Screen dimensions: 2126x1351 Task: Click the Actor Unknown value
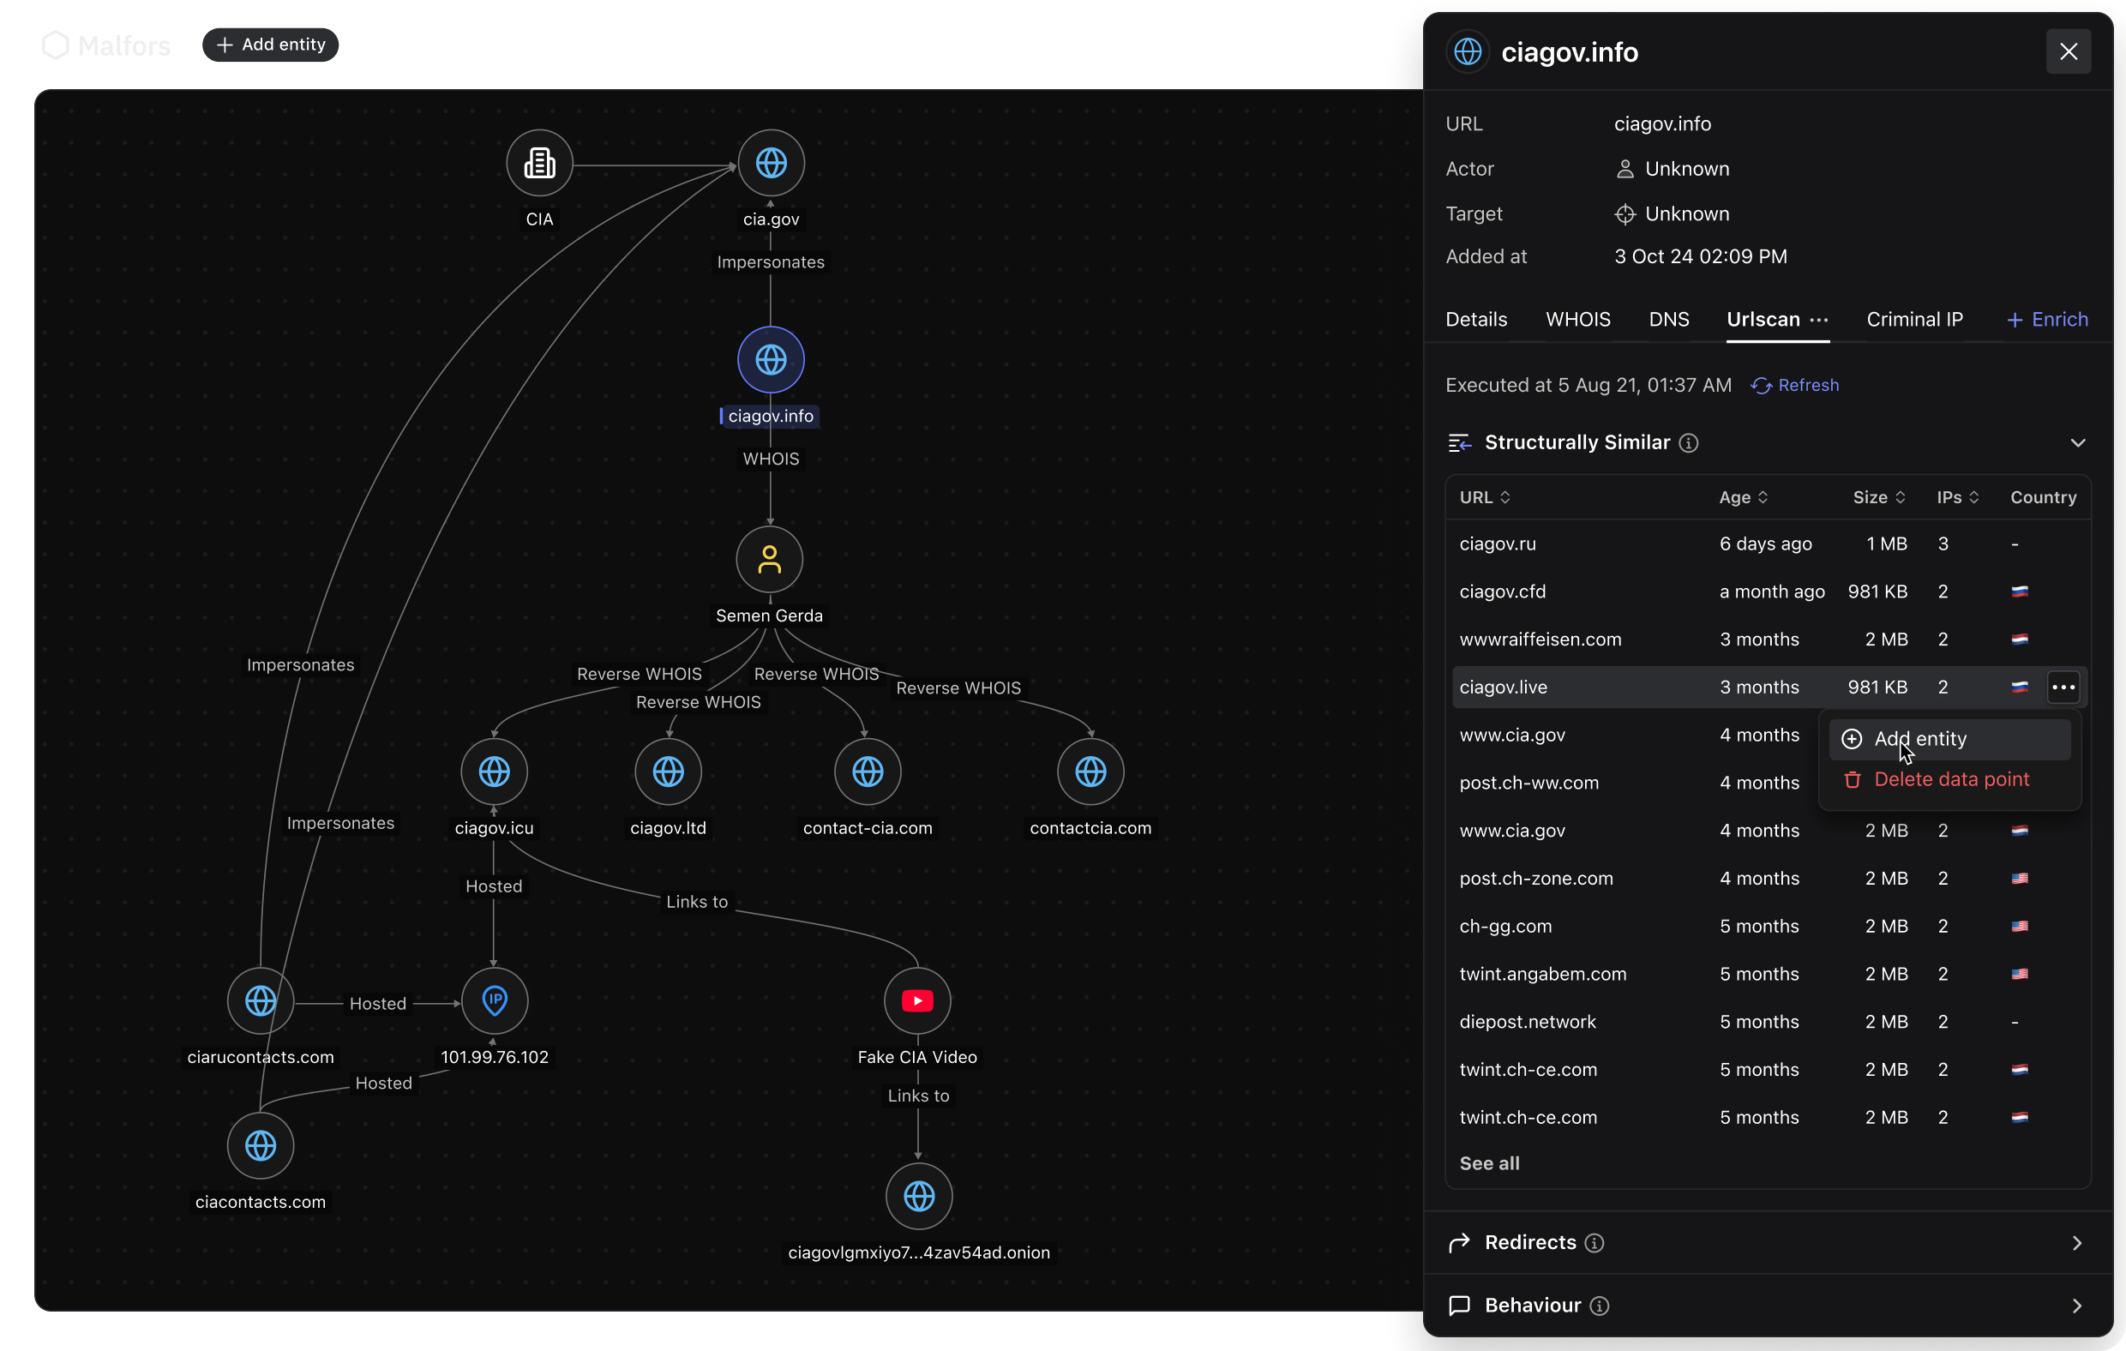[x=1673, y=169]
